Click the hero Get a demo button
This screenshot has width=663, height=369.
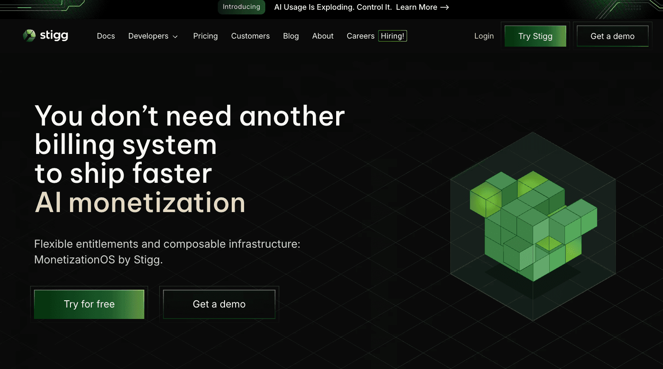pyautogui.click(x=219, y=304)
